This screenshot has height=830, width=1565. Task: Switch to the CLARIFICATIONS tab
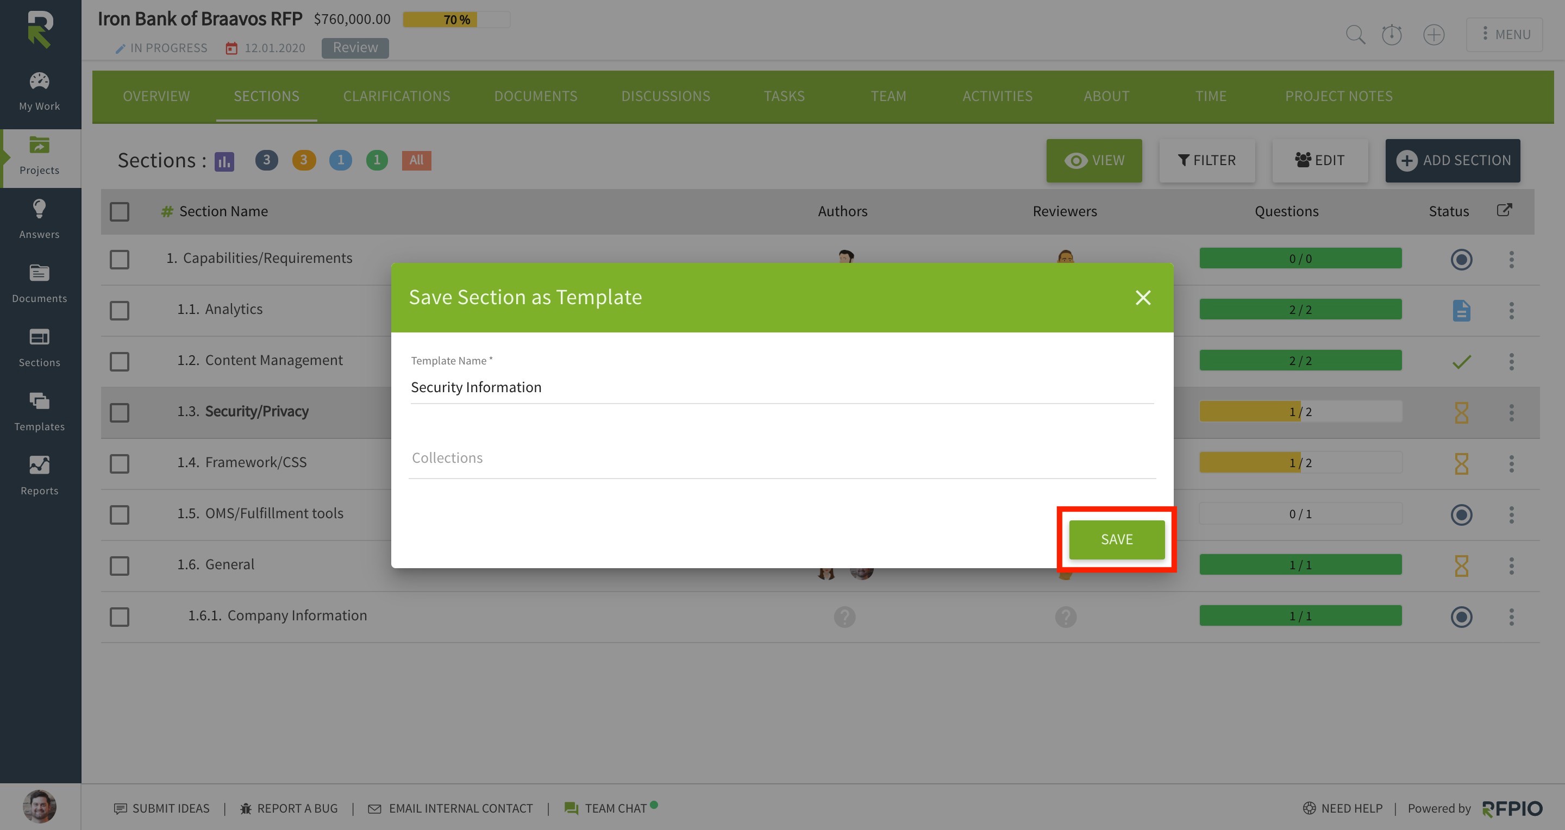397,96
